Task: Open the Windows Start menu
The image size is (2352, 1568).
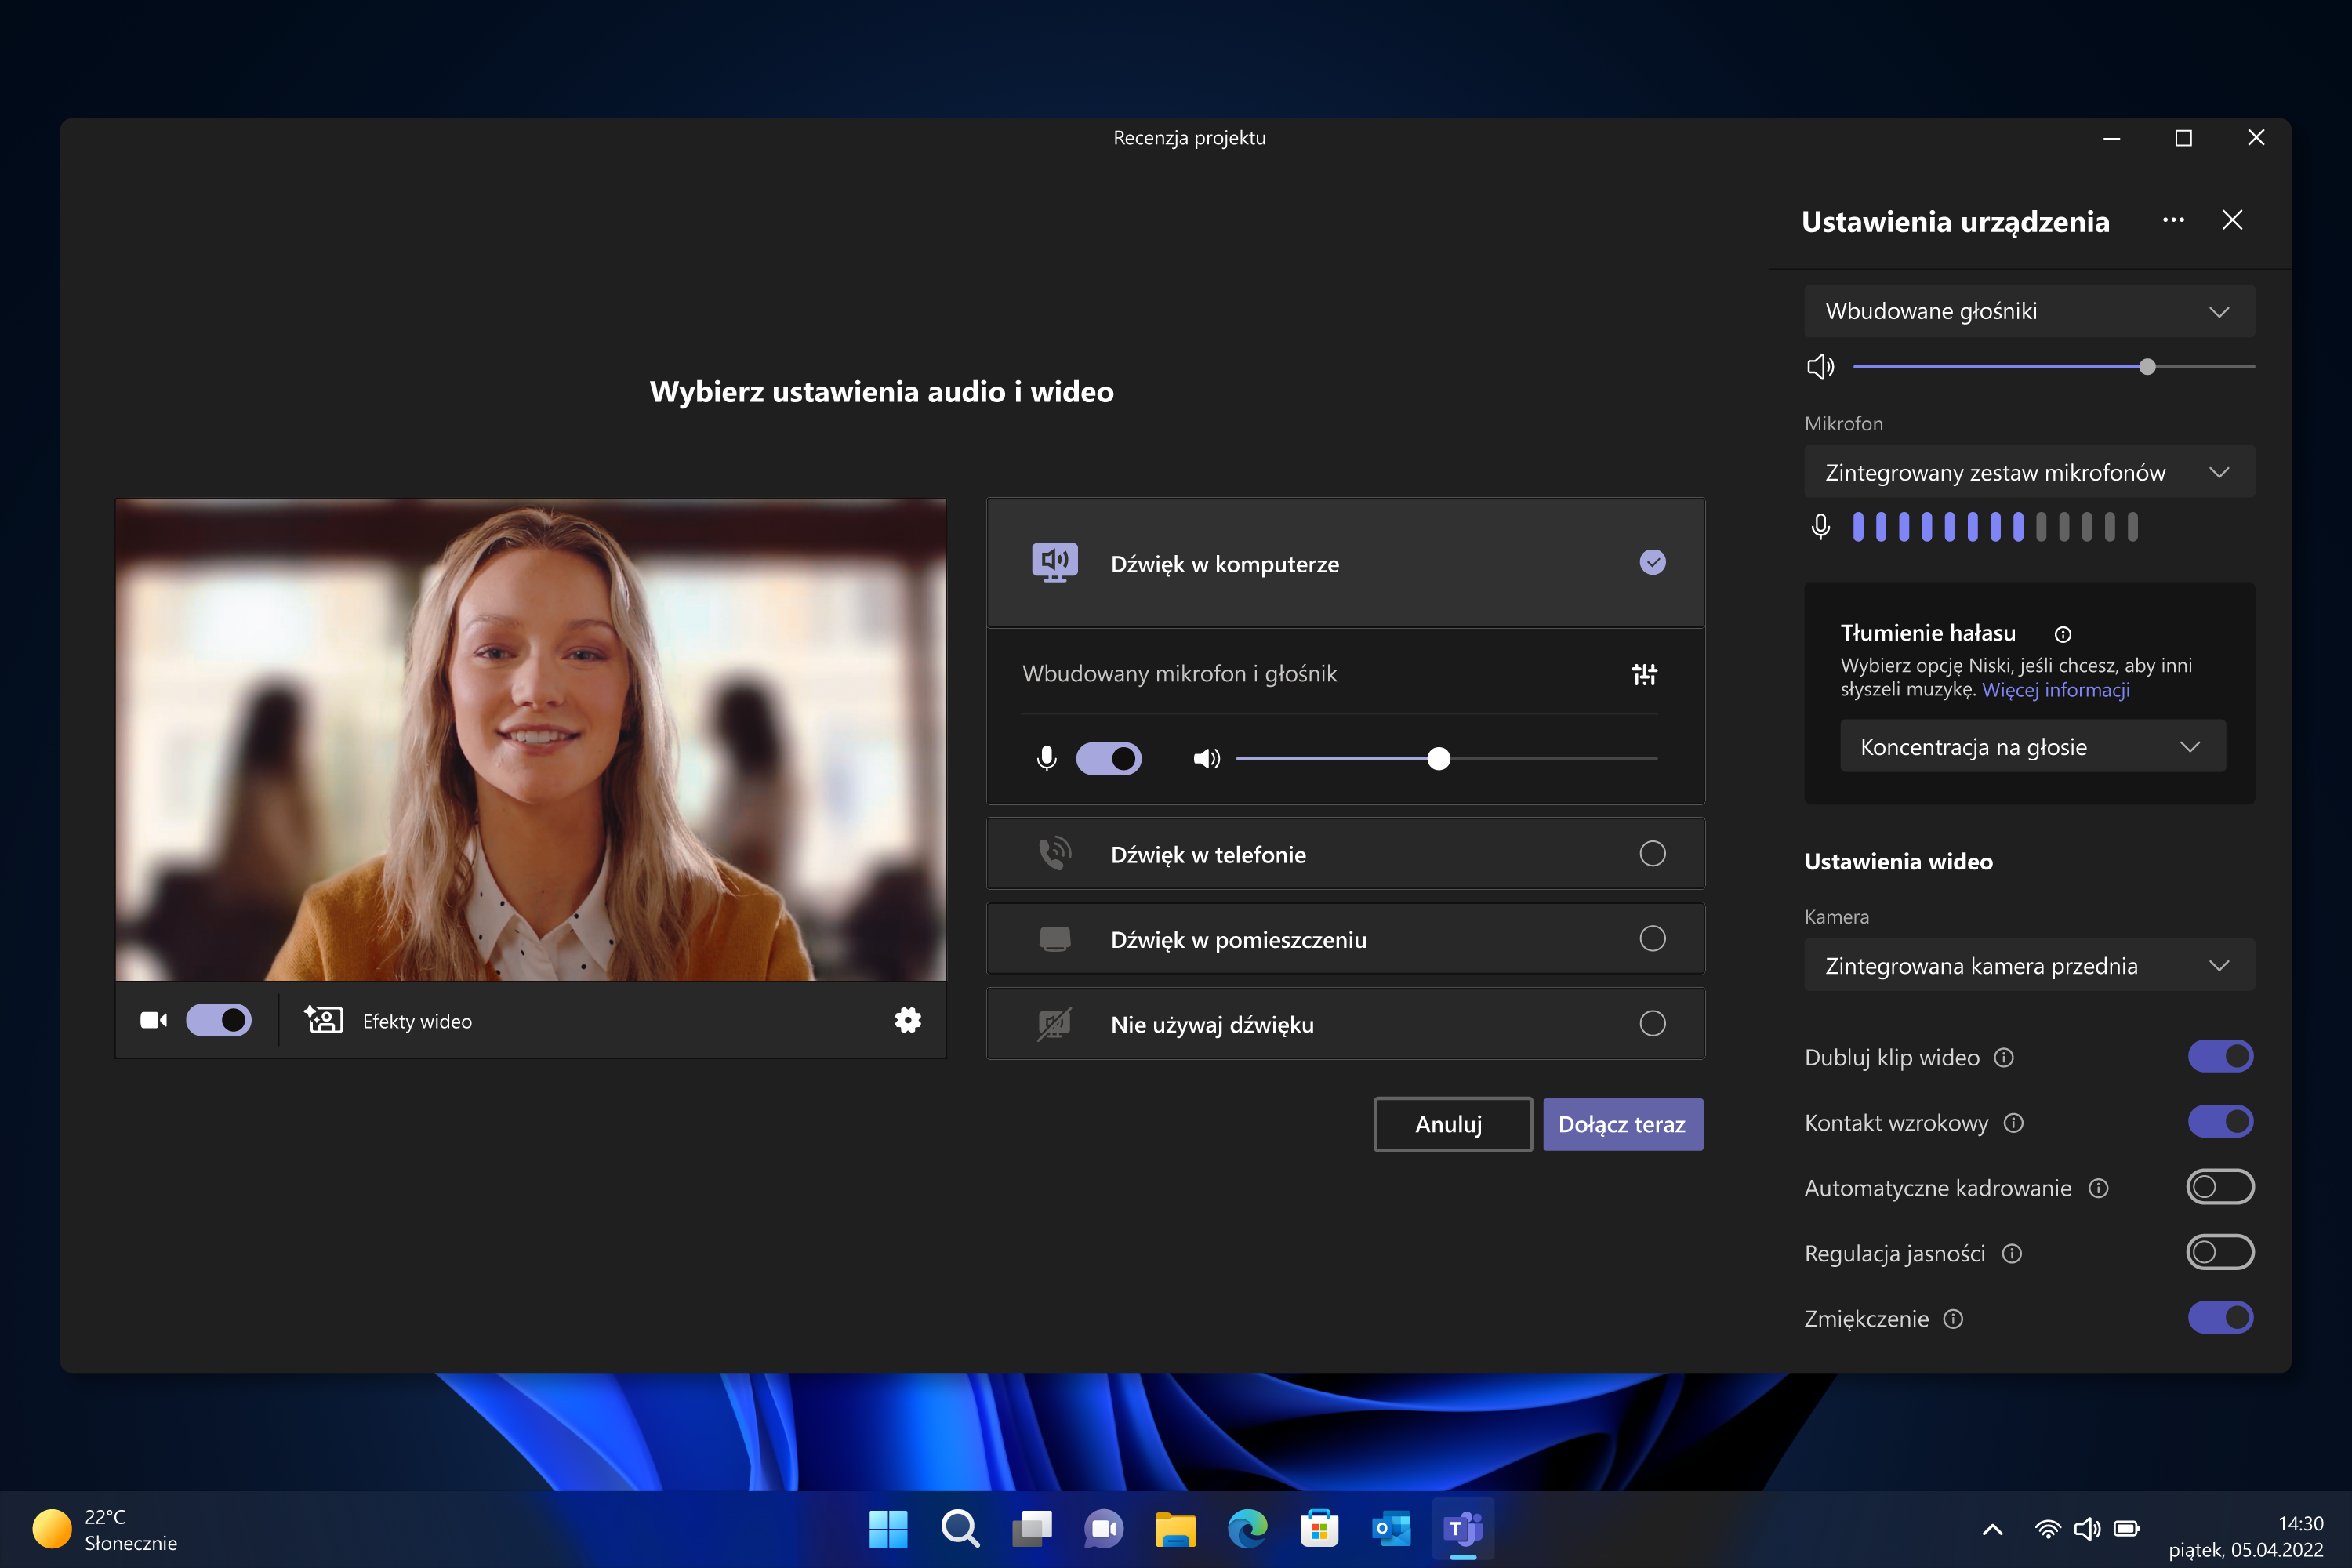Action: point(888,1528)
